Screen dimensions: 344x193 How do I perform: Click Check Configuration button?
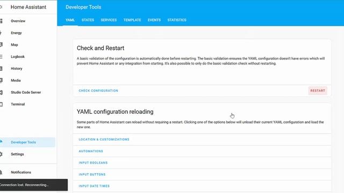pos(98,91)
